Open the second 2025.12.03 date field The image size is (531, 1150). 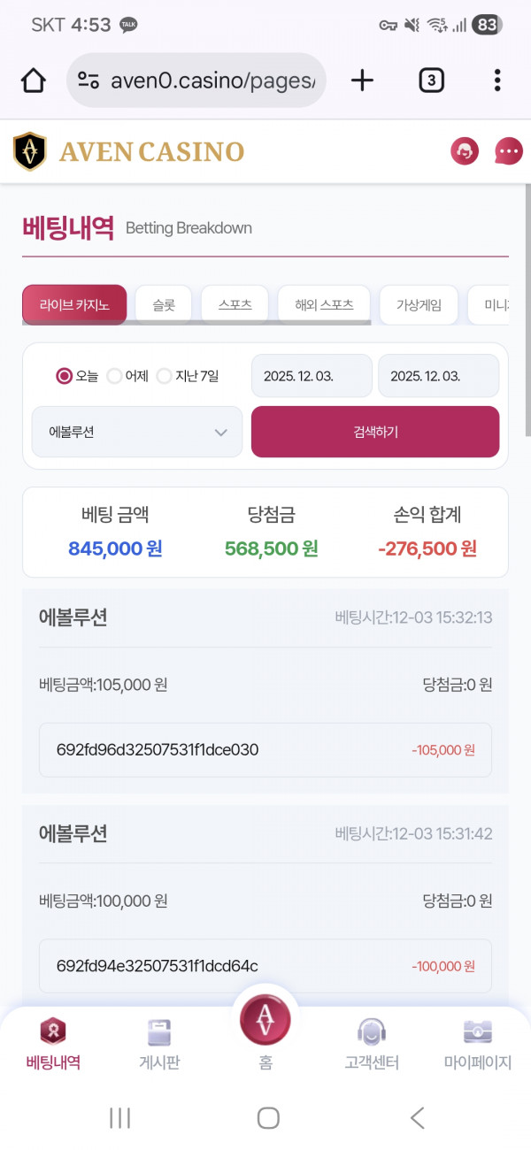(438, 375)
